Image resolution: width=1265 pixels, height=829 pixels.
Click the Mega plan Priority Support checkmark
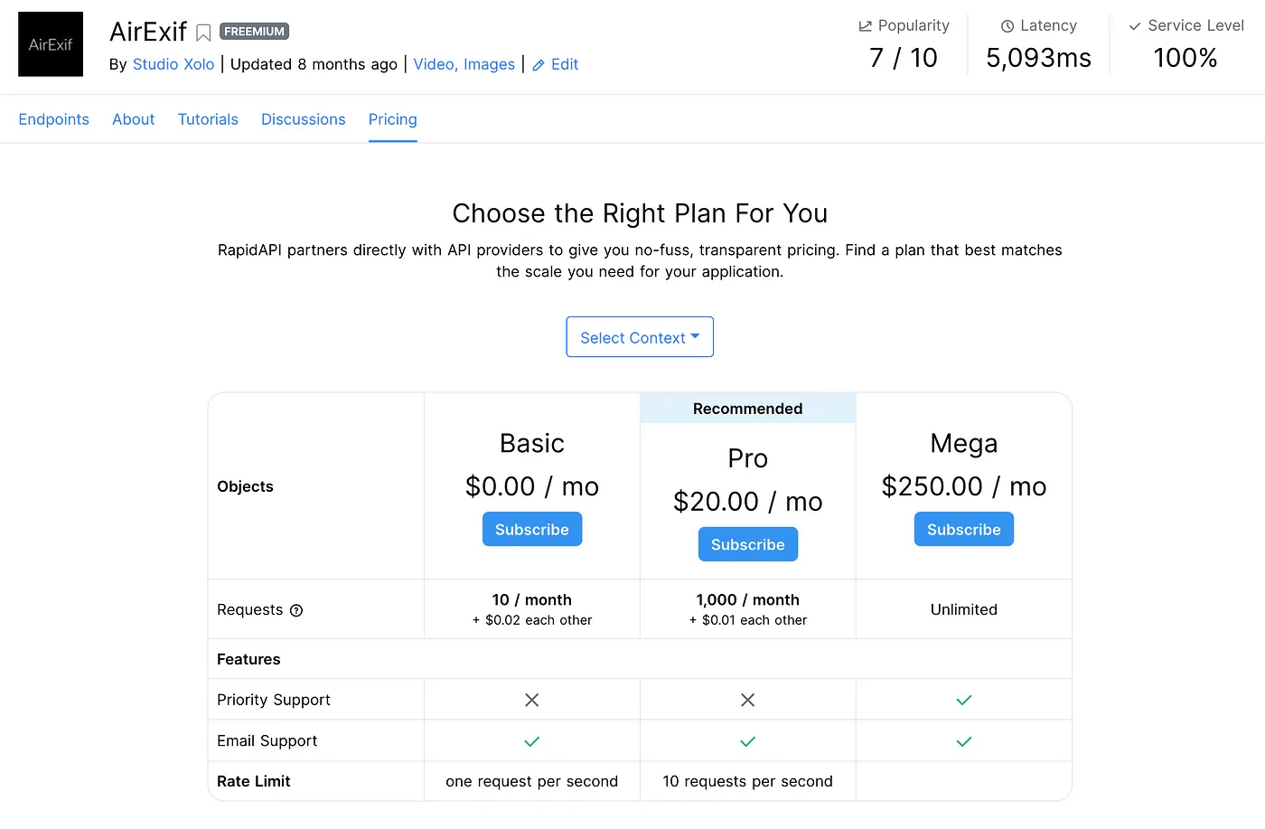pos(964,701)
